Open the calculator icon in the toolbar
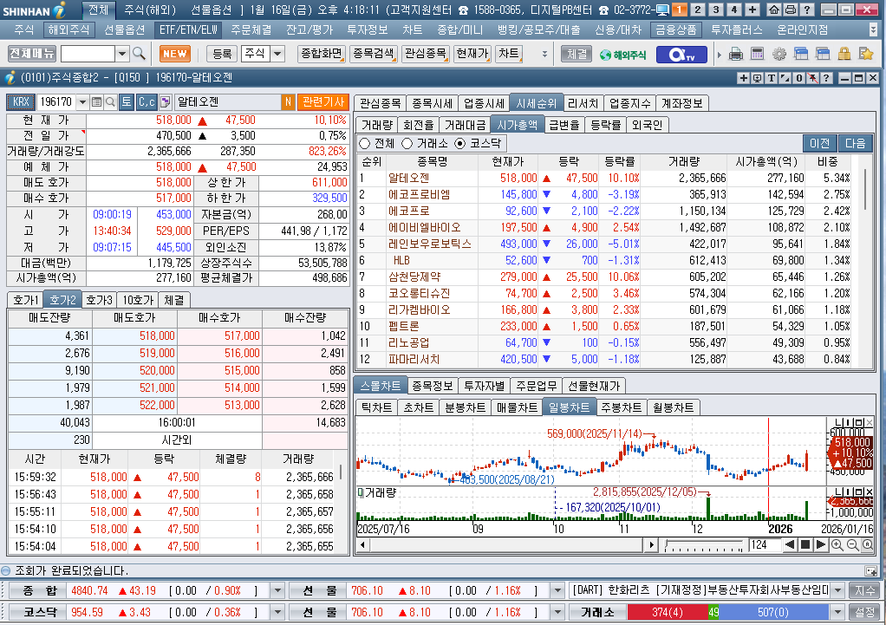Image resolution: width=886 pixels, height=625 pixels. (757, 55)
